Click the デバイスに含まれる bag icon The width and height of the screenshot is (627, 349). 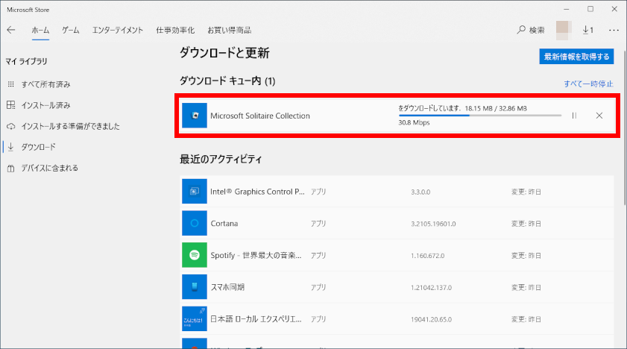coord(10,169)
